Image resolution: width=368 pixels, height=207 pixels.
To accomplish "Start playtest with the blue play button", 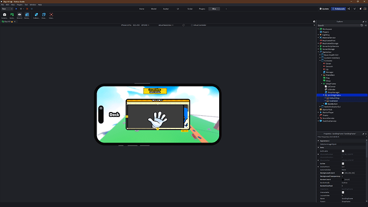I will [16, 9].
